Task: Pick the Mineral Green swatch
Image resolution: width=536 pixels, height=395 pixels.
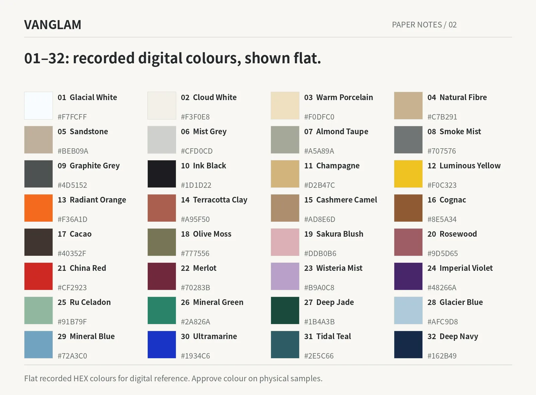Action: [x=162, y=311]
